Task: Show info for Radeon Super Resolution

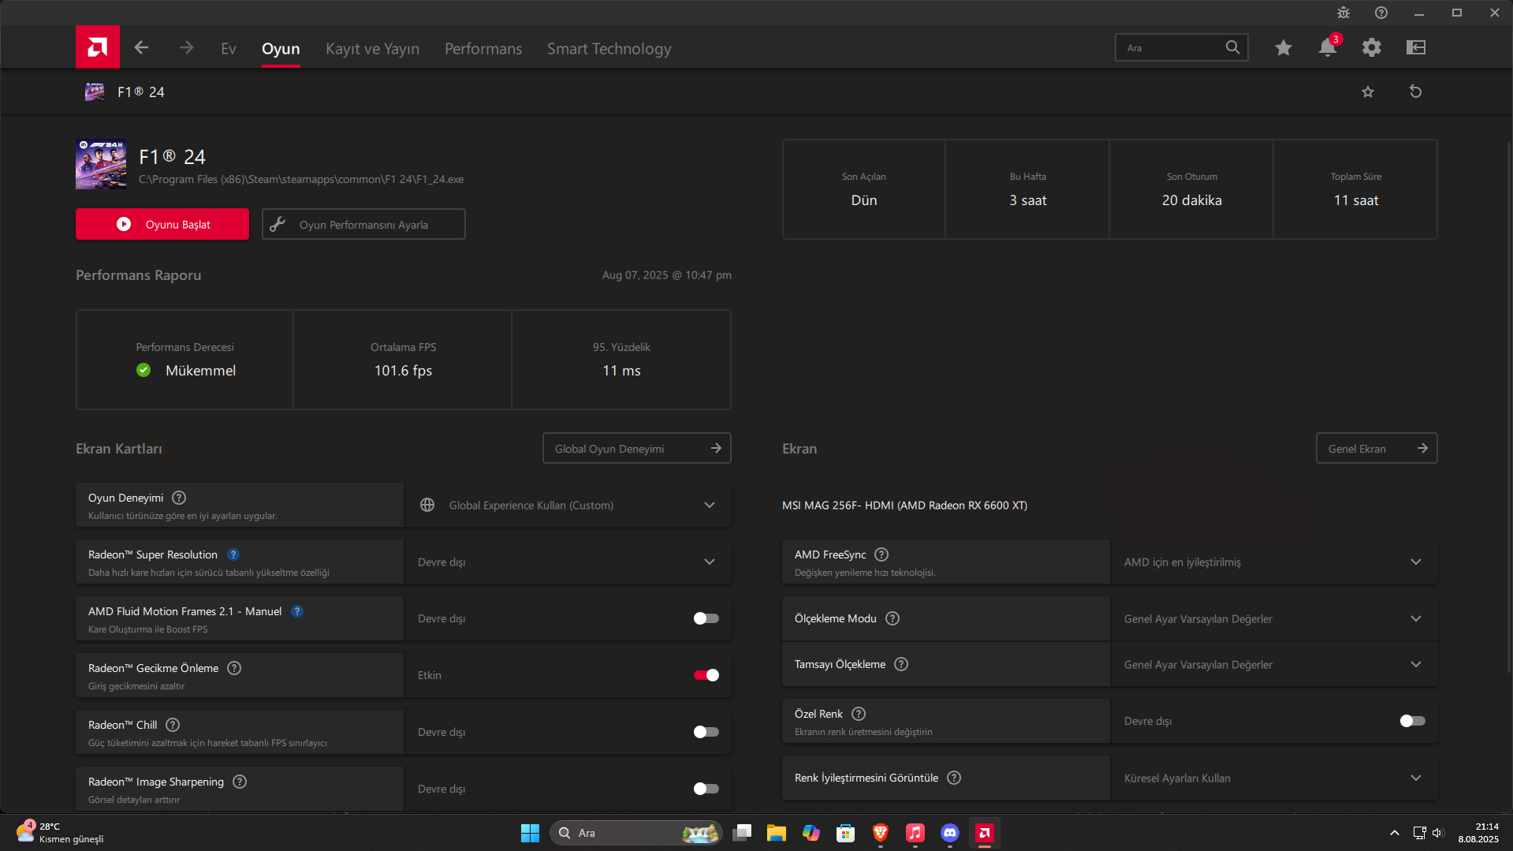Action: [x=233, y=554]
